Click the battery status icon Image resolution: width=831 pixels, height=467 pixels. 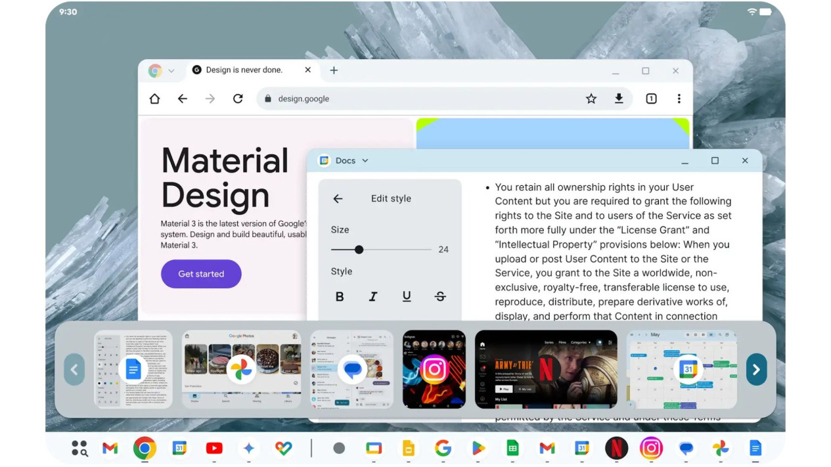tap(765, 12)
